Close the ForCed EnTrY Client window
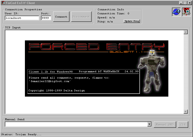Screen dimensions: 193x137 (x=189, y=3)
